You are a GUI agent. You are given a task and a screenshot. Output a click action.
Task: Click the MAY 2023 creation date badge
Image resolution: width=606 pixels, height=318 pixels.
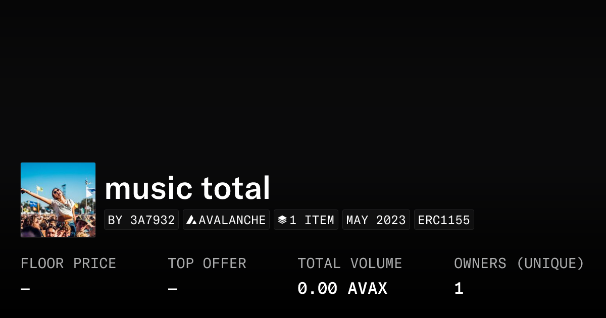tap(376, 220)
